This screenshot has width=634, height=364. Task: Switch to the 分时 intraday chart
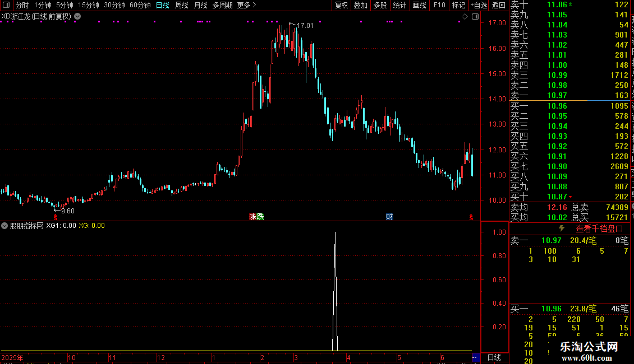[x=22, y=5]
